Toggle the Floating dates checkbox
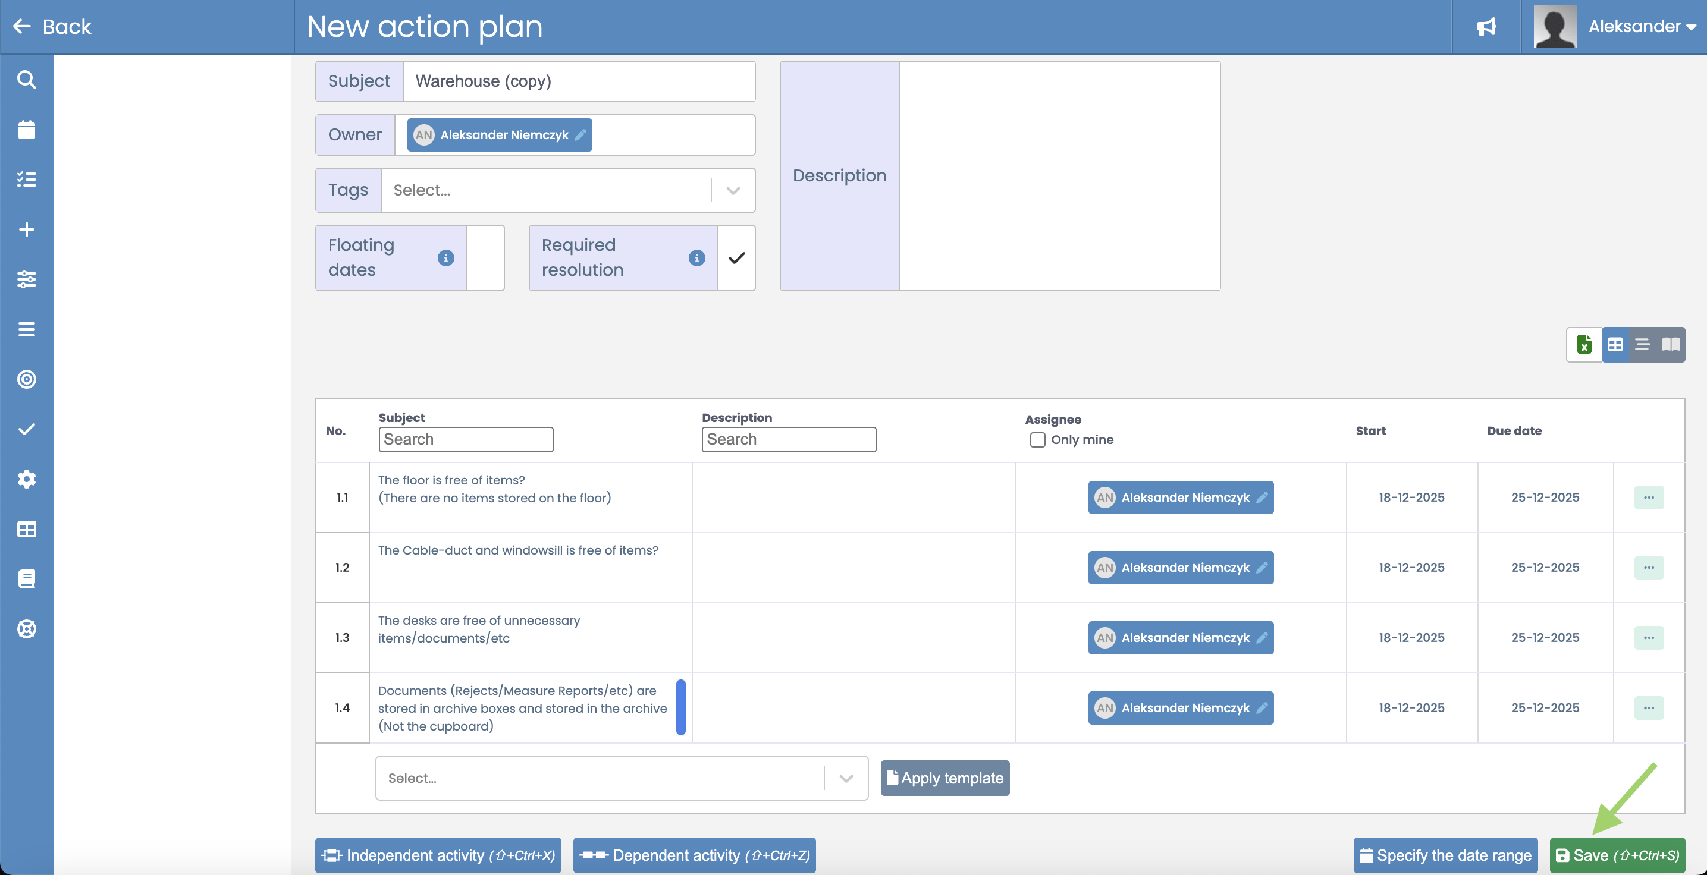Screen dimensions: 1707x875 tap(486, 257)
